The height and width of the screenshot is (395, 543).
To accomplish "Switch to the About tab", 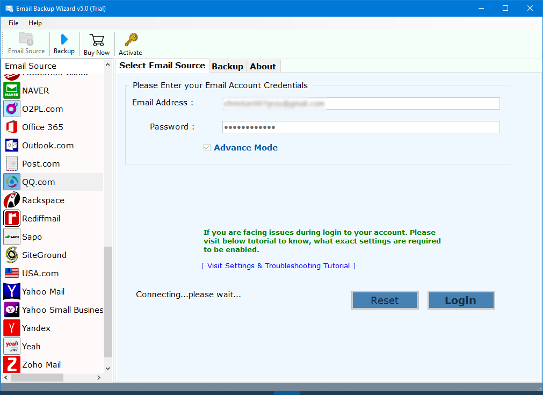I will coord(263,66).
